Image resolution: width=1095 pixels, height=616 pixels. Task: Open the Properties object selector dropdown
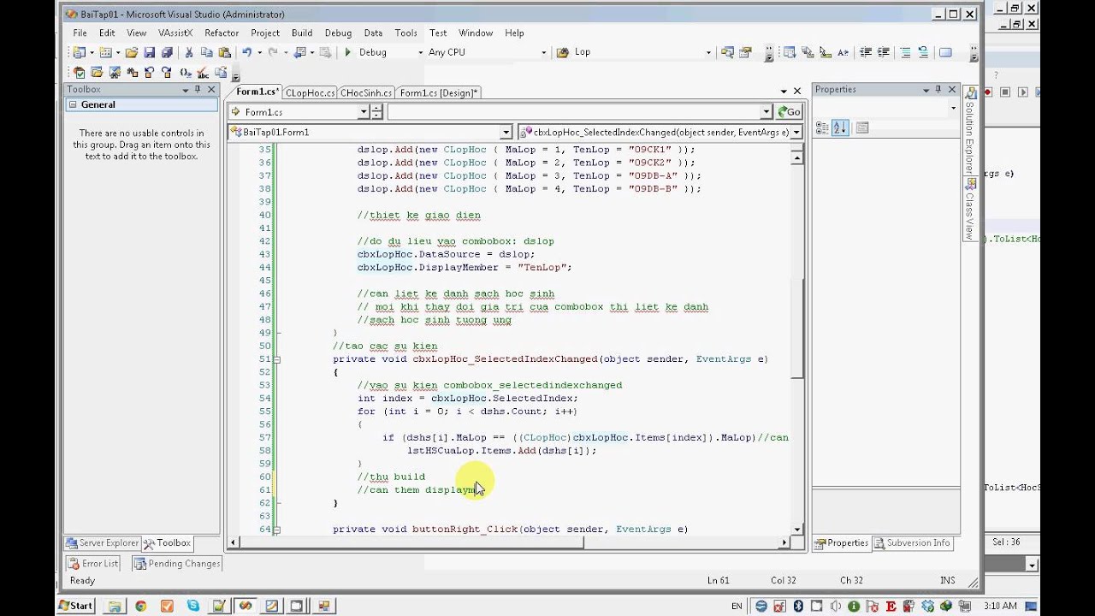[x=953, y=108]
